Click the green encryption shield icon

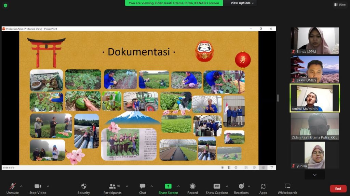click(5, 5)
